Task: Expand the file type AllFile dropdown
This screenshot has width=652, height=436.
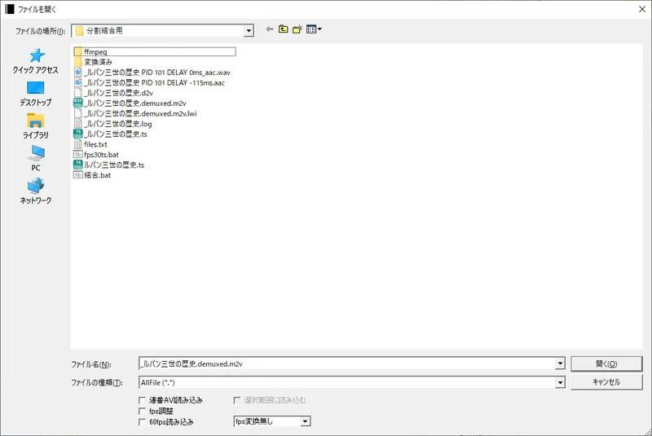Action: click(x=560, y=382)
